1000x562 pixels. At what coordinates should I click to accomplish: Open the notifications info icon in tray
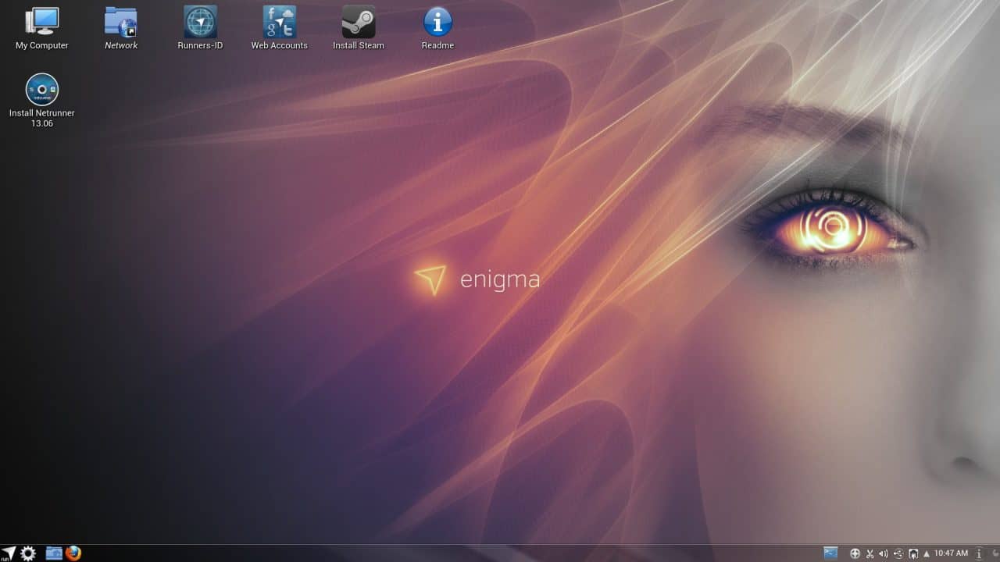pyautogui.click(x=979, y=553)
